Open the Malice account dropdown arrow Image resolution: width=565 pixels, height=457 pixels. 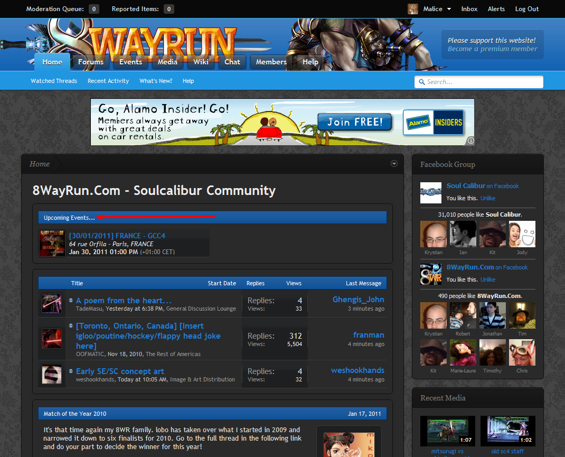point(449,9)
